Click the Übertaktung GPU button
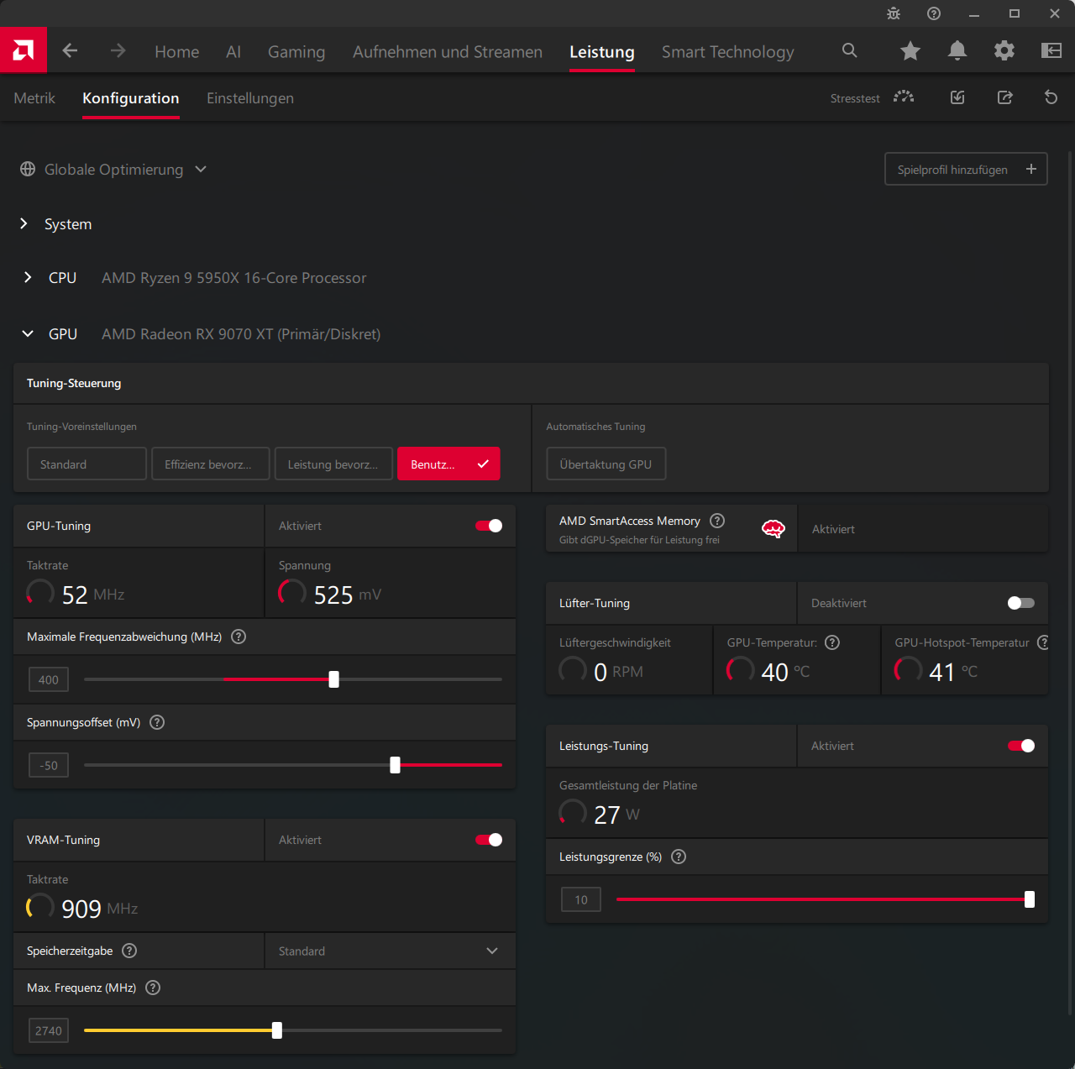 click(606, 464)
